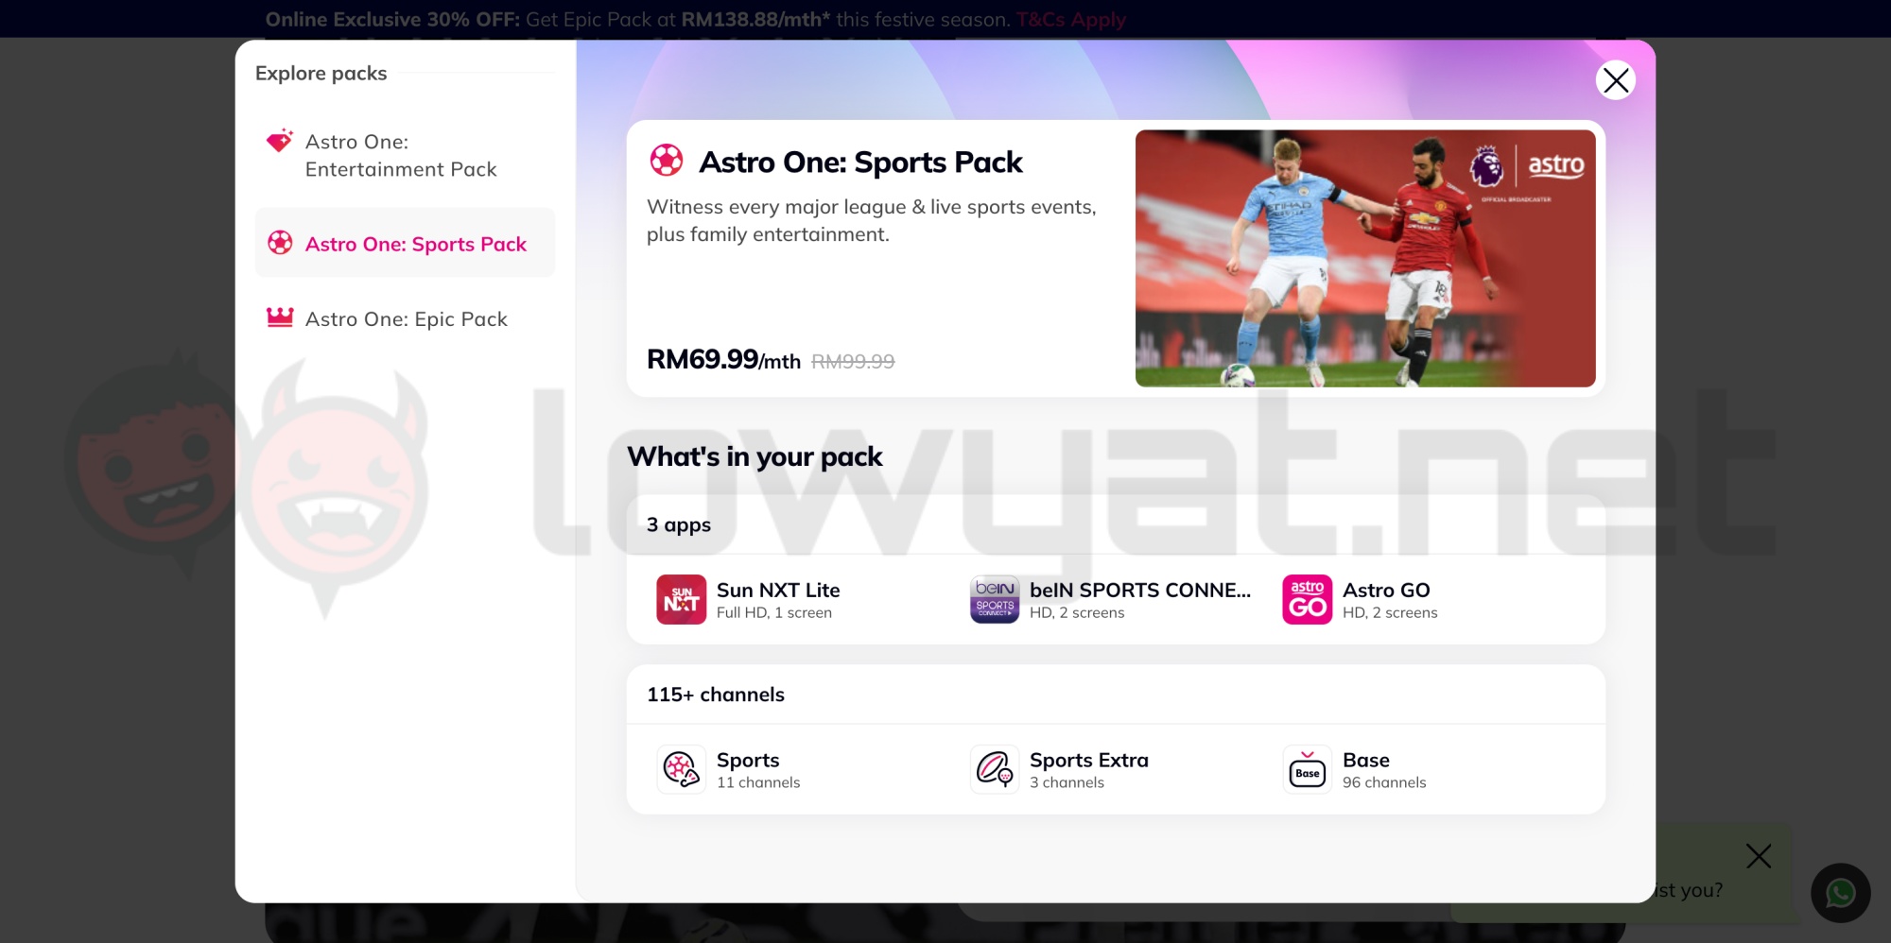Switch to Astro One: Sports Pack
The width and height of the screenshot is (1891, 943).
pos(415,244)
